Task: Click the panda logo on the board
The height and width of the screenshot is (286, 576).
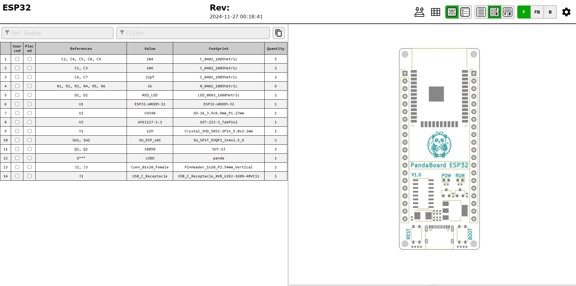Action: click(439, 145)
